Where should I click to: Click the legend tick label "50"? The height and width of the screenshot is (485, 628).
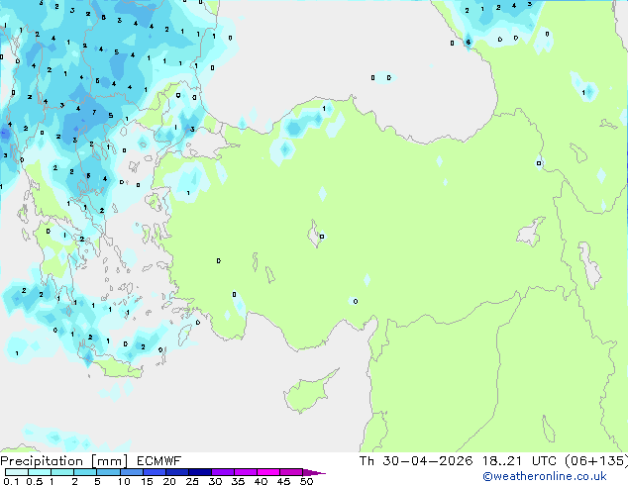(306, 481)
